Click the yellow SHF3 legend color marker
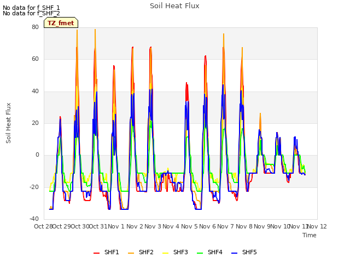This screenshot has width=350, height=263. 165,253
